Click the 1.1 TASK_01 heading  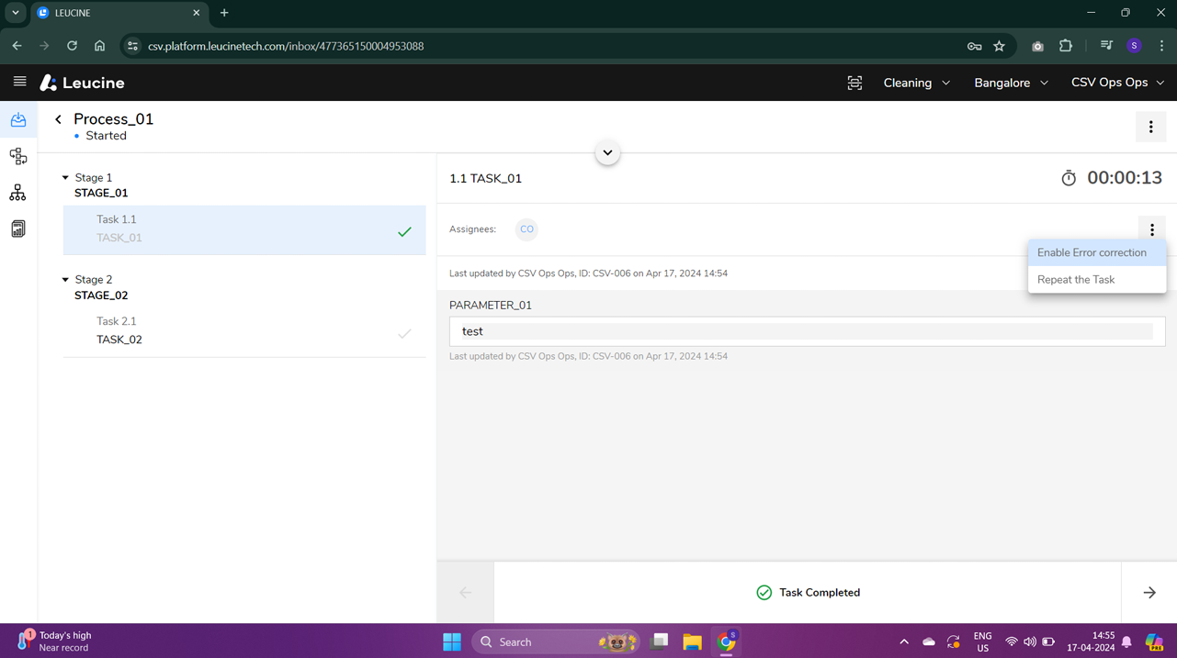pyautogui.click(x=485, y=179)
